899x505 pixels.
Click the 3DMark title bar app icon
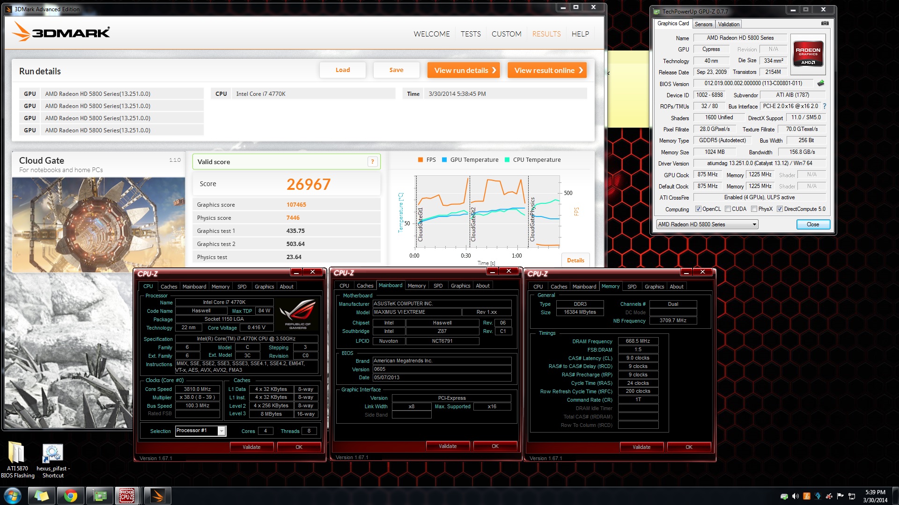point(8,9)
